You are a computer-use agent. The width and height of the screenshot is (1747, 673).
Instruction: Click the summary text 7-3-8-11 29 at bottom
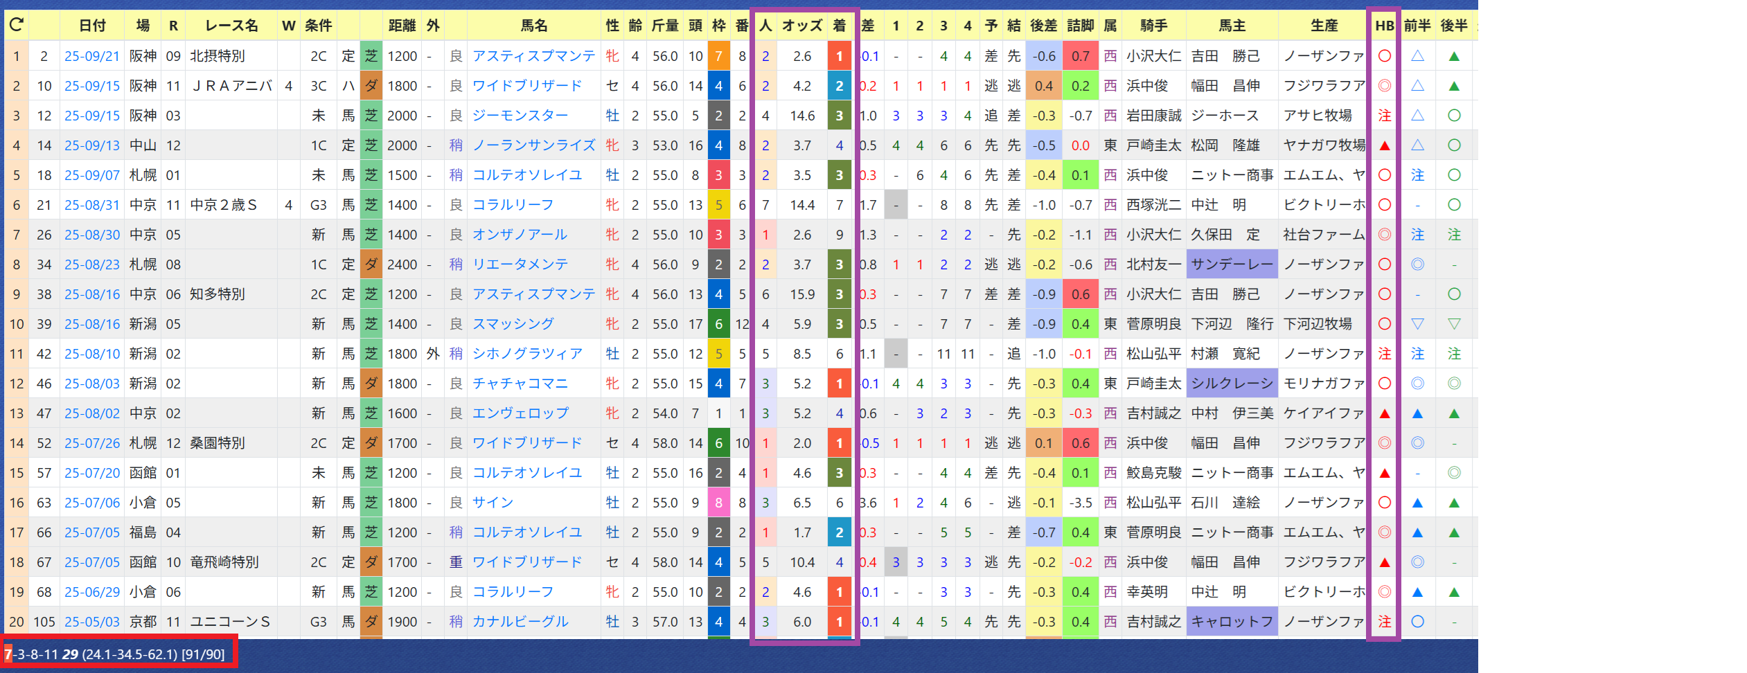[x=41, y=654]
